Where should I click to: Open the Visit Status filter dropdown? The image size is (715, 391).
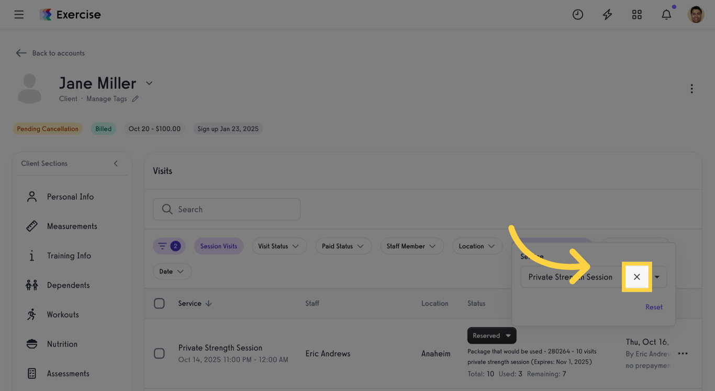278,246
